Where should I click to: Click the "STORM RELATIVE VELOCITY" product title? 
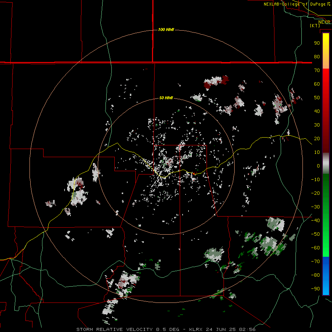114,329
